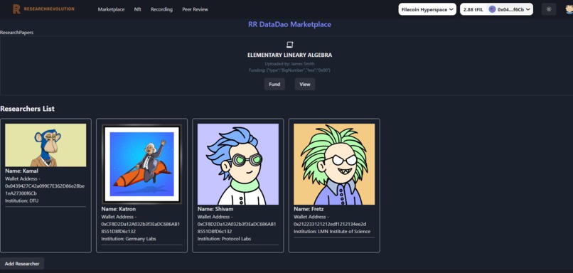The height and width of the screenshot is (273, 573).
Task: Click the Name: Fretz text
Action: click(309, 209)
